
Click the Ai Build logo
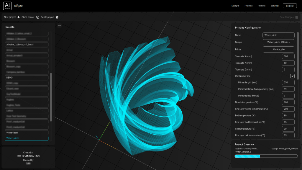7,6
